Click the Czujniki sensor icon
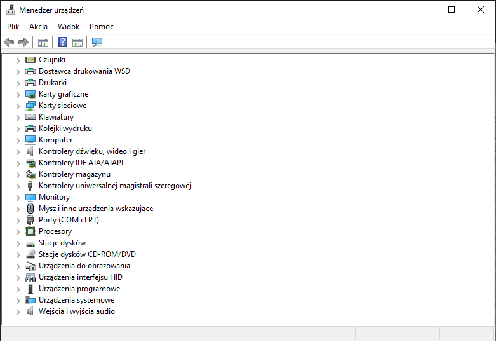 [30, 60]
